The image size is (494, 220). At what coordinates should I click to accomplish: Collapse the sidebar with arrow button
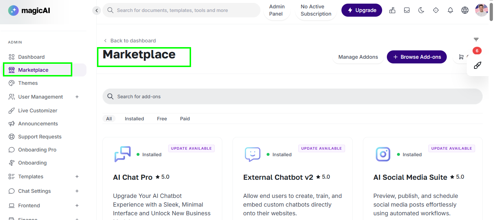pos(97,11)
